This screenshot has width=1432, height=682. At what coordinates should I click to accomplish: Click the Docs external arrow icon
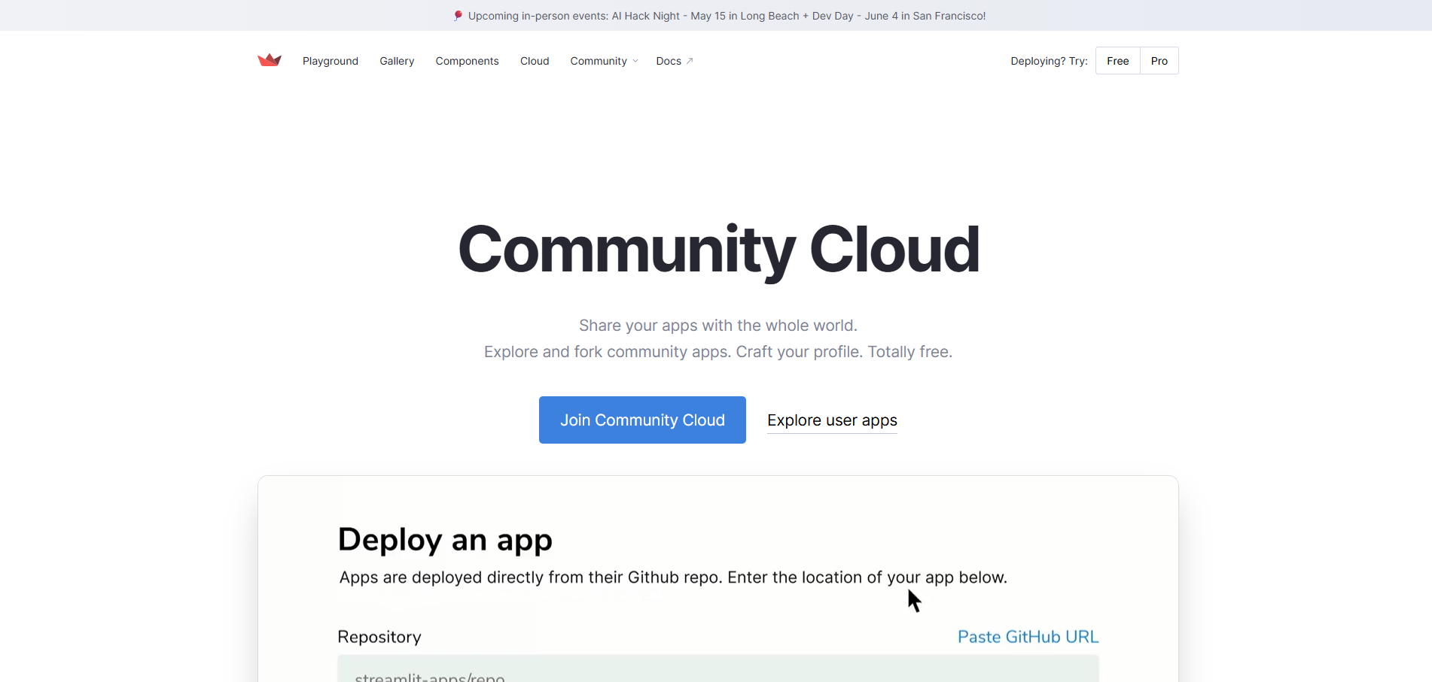coord(690,61)
